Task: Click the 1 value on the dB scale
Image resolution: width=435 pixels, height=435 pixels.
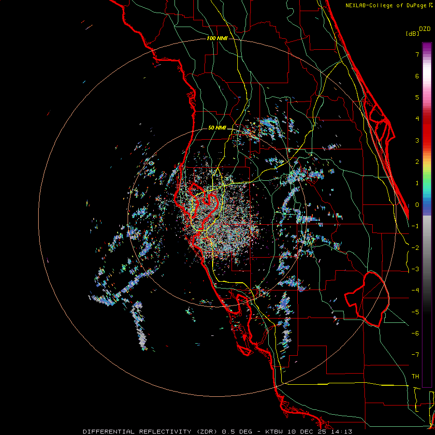Action: tap(417, 183)
